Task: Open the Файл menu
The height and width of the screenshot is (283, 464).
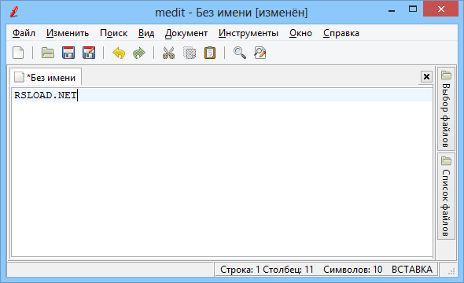Action: coord(24,33)
